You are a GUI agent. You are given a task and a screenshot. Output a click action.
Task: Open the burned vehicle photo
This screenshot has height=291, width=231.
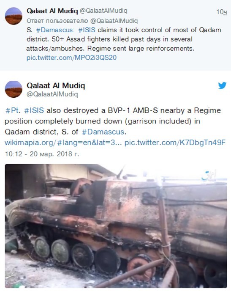116,226
